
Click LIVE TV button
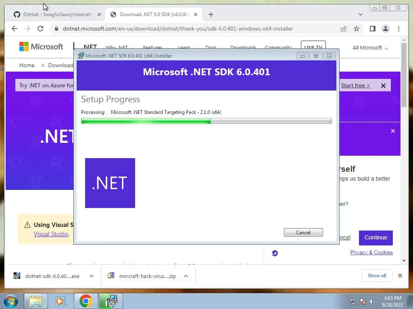[313, 45]
